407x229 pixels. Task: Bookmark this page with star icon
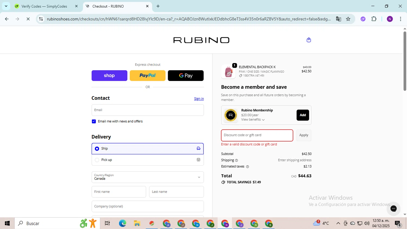[x=348, y=19]
